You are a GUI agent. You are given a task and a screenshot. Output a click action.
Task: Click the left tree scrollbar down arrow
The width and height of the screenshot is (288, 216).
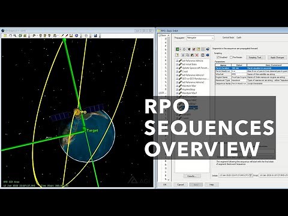[169, 179]
